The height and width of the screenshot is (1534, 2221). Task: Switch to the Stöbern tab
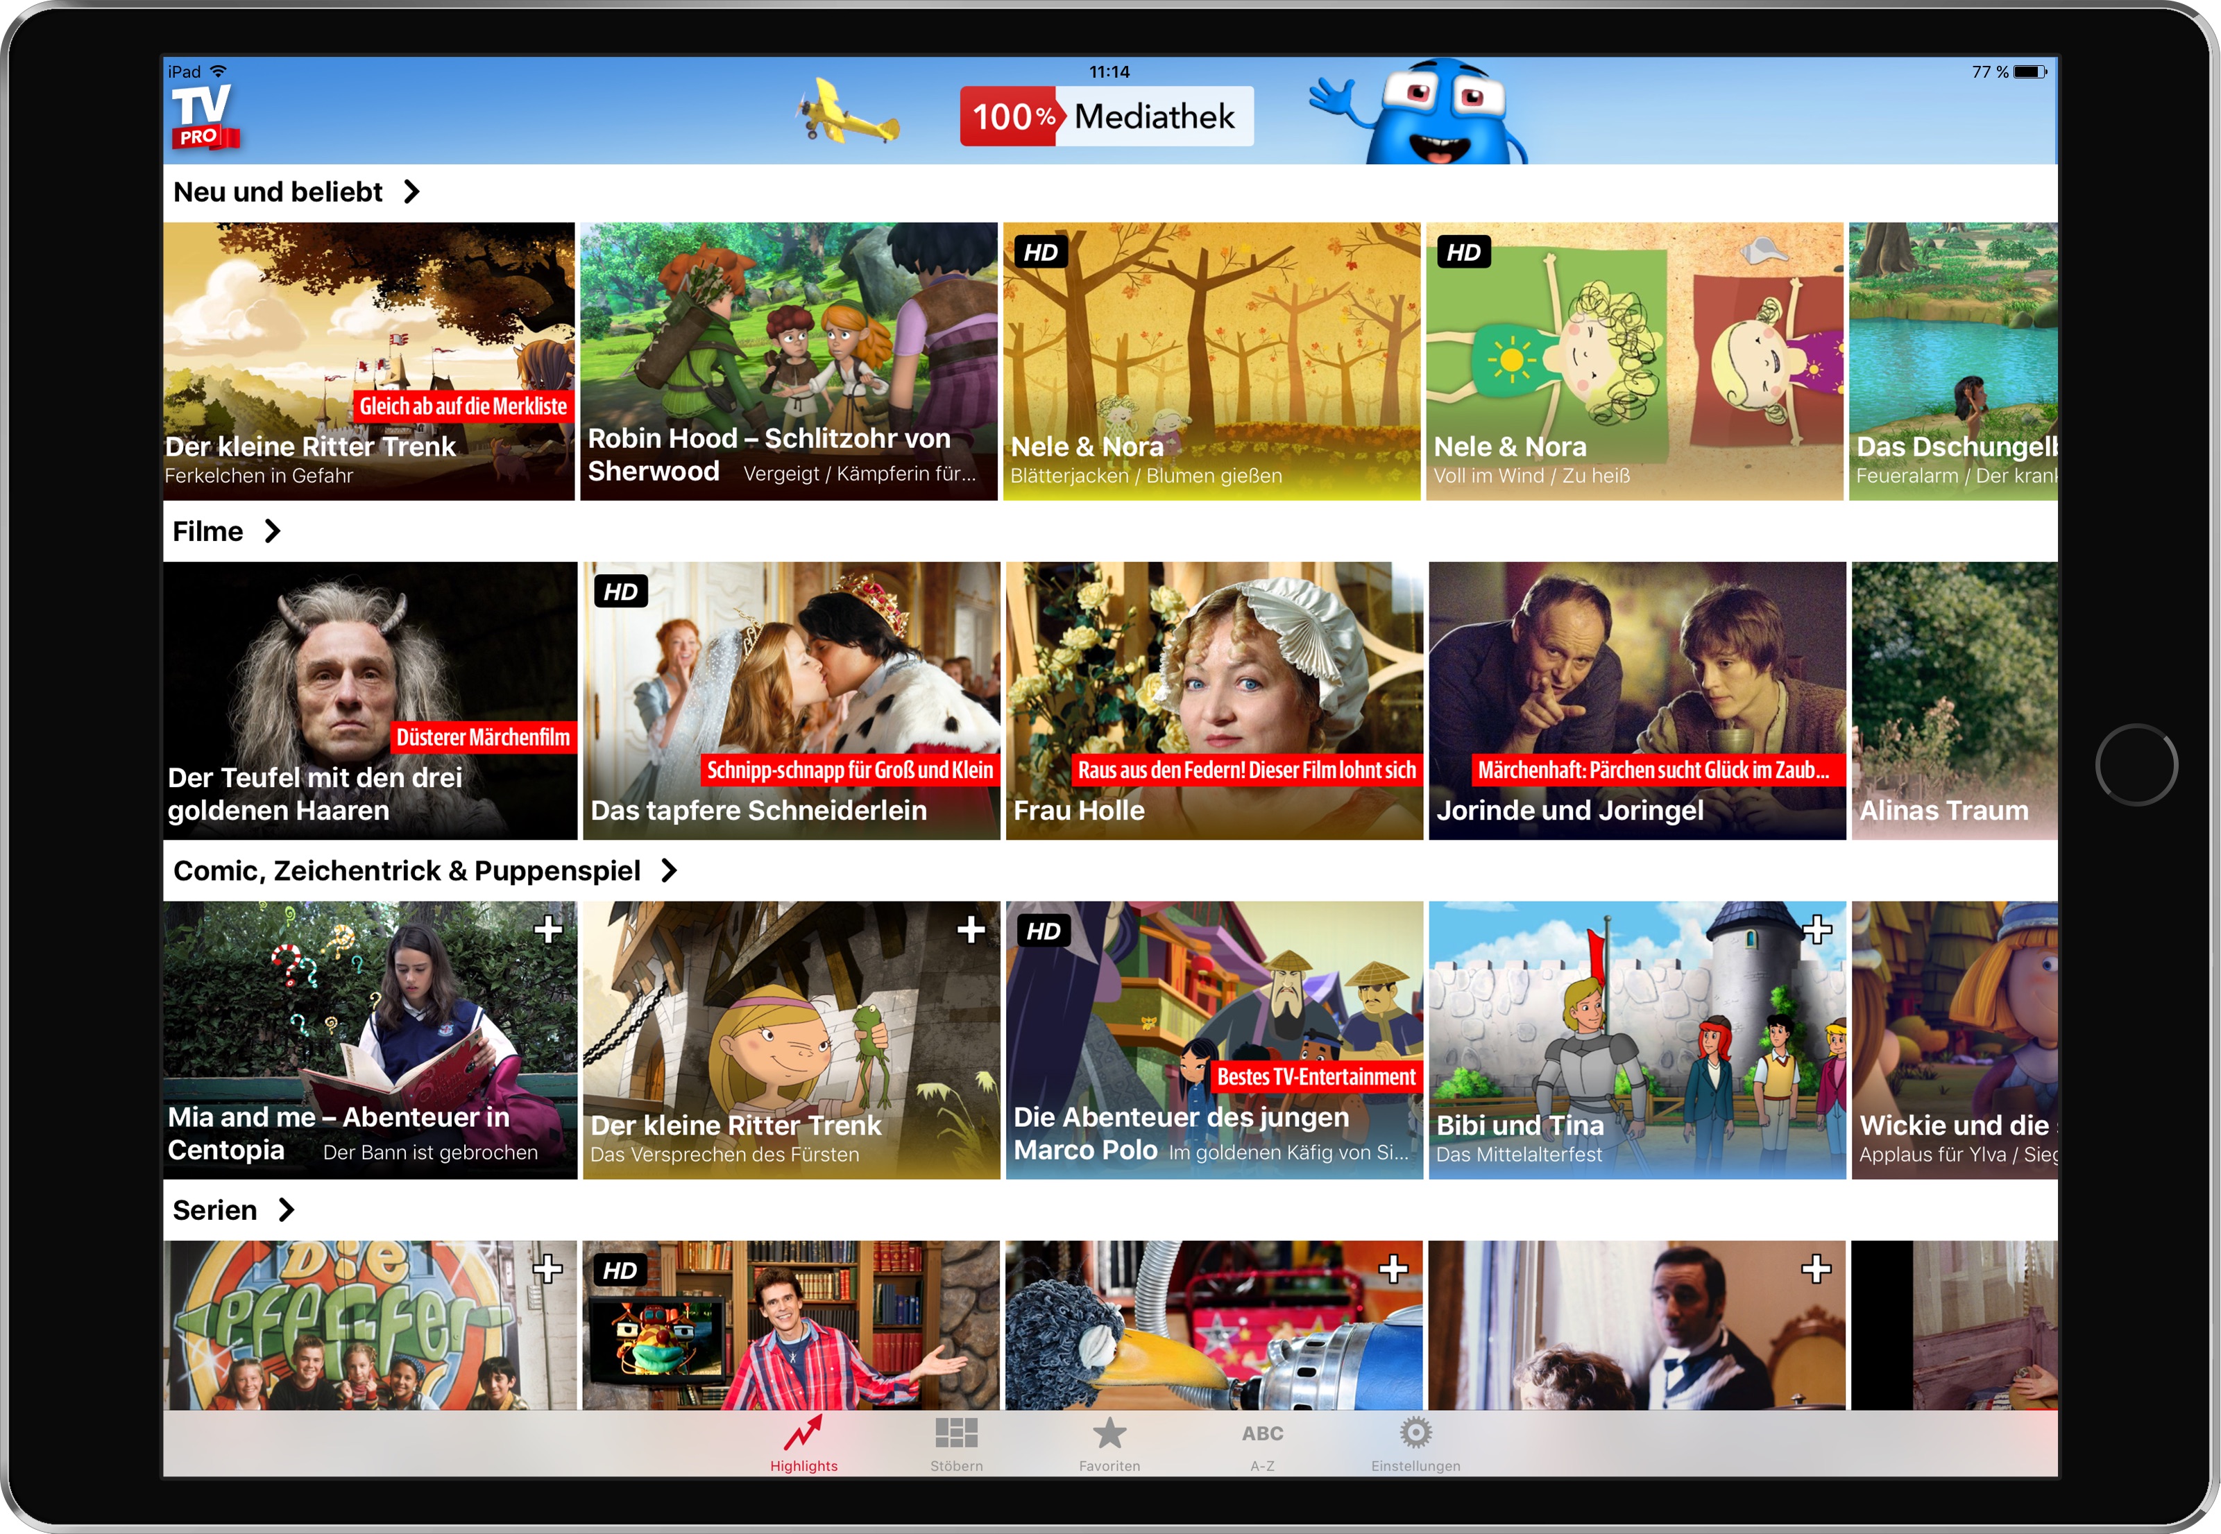tap(957, 1445)
